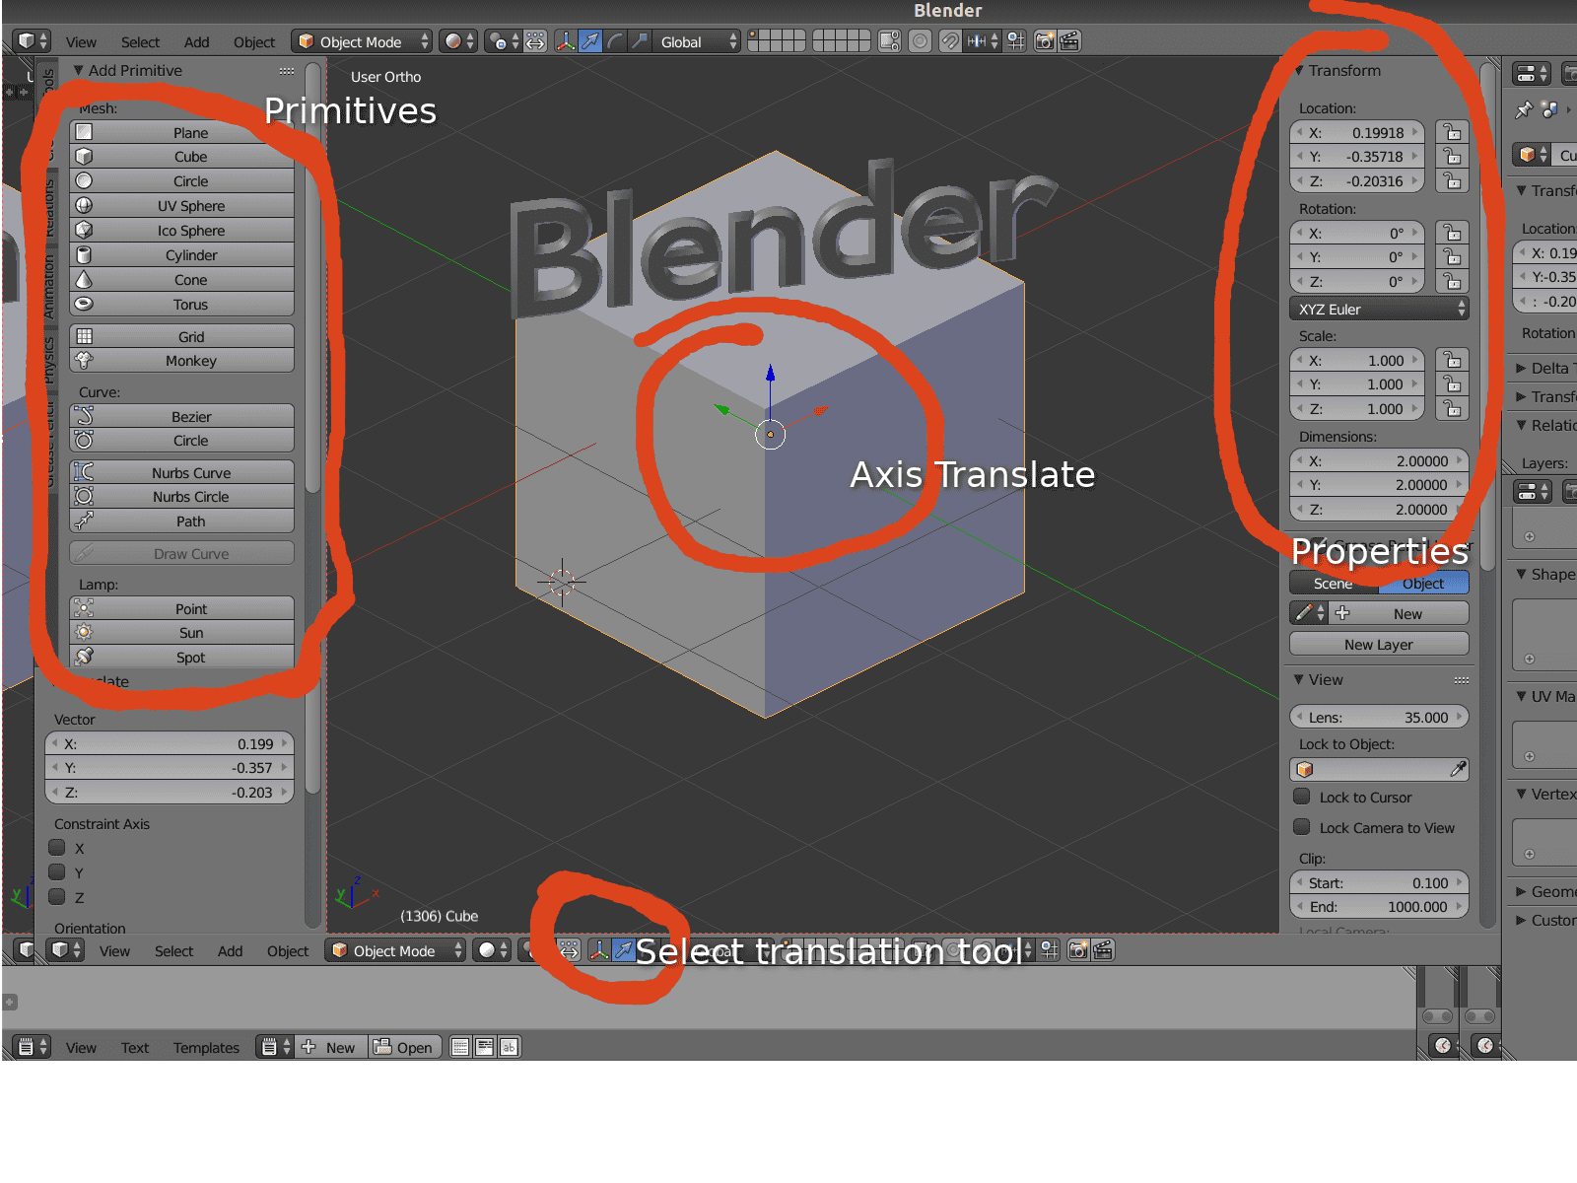The height and width of the screenshot is (1183, 1577).
Task: Add a Sun lamp
Action: (x=182, y=633)
